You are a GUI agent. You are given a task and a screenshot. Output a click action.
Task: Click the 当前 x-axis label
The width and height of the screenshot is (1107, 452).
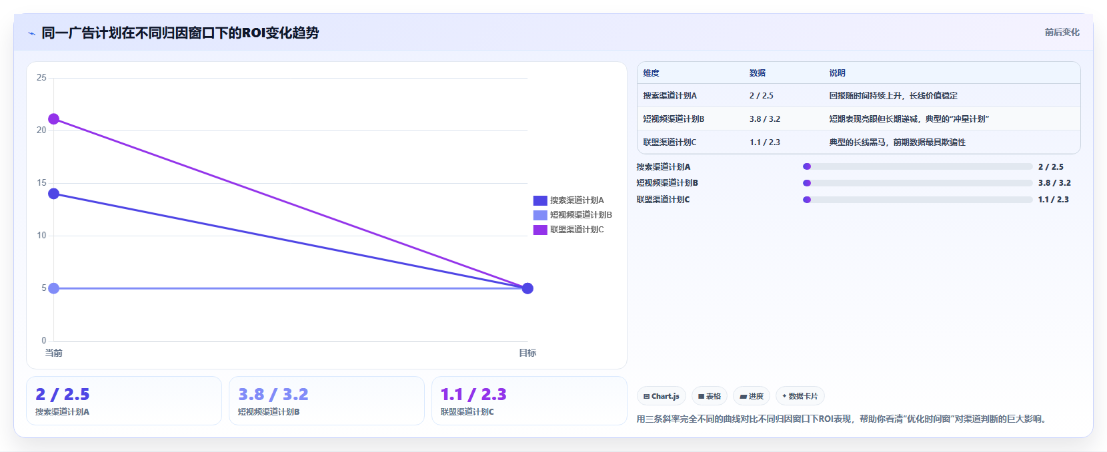[x=54, y=353]
